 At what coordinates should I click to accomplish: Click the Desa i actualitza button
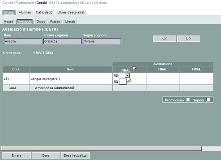coord(75,155)
